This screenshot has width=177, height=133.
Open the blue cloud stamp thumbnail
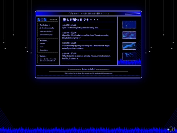[129, 46]
